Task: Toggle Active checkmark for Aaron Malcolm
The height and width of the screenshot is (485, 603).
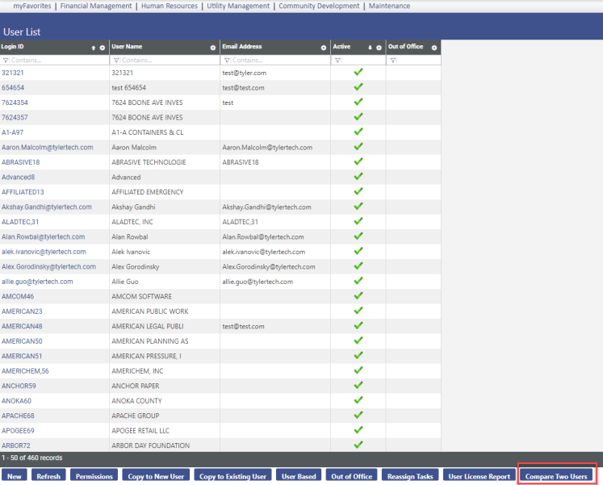Action: [x=358, y=147]
